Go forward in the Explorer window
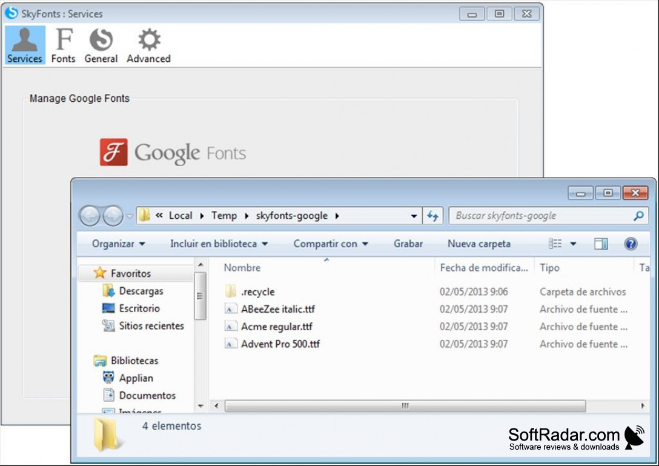Image resolution: width=659 pixels, height=466 pixels. (113, 216)
